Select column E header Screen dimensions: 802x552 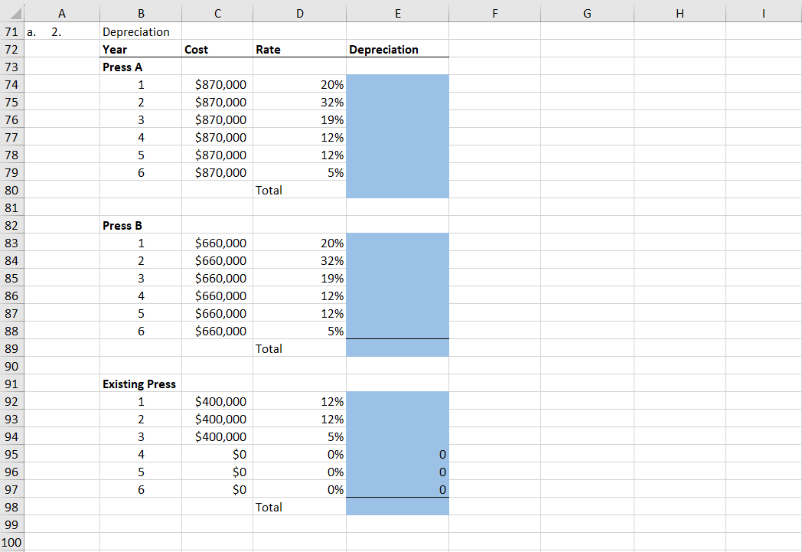pos(397,13)
